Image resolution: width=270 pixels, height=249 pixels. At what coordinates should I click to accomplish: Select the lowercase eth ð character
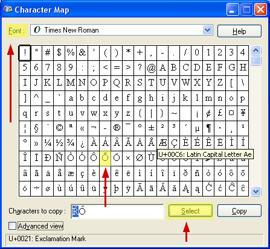pyautogui.click(x=185, y=174)
